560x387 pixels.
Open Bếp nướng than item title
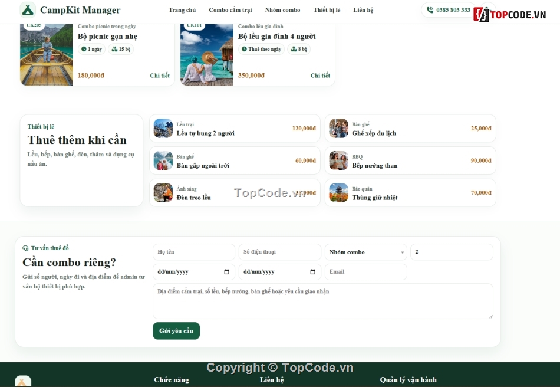pyautogui.click(x=375, y=165)
